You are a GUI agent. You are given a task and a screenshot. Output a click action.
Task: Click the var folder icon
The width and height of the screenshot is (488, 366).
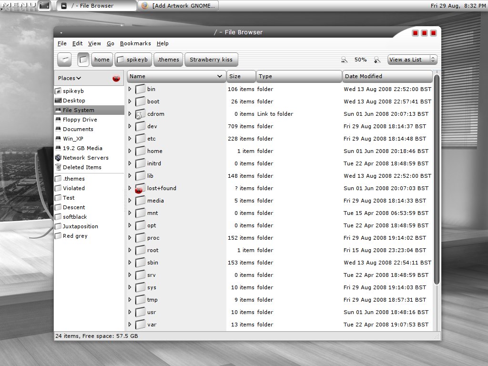coord(141,325)
